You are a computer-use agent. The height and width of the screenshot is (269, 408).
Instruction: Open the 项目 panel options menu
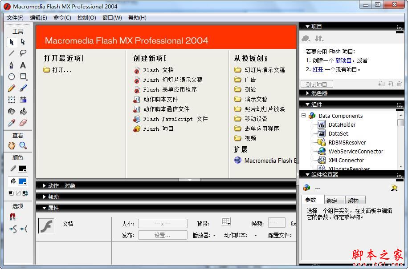[400, 27]
